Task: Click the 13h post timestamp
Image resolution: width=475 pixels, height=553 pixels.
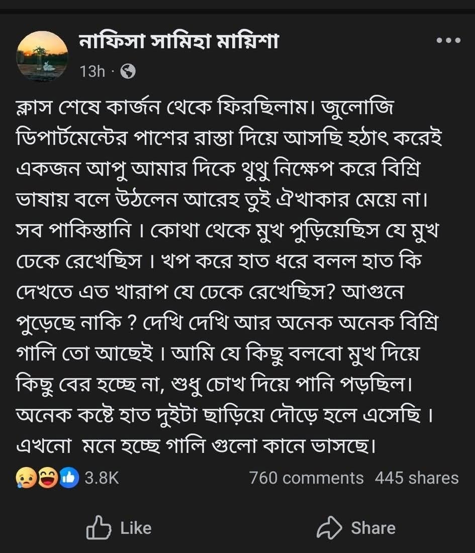Action: pyautogui.click(x=92, y=72)
